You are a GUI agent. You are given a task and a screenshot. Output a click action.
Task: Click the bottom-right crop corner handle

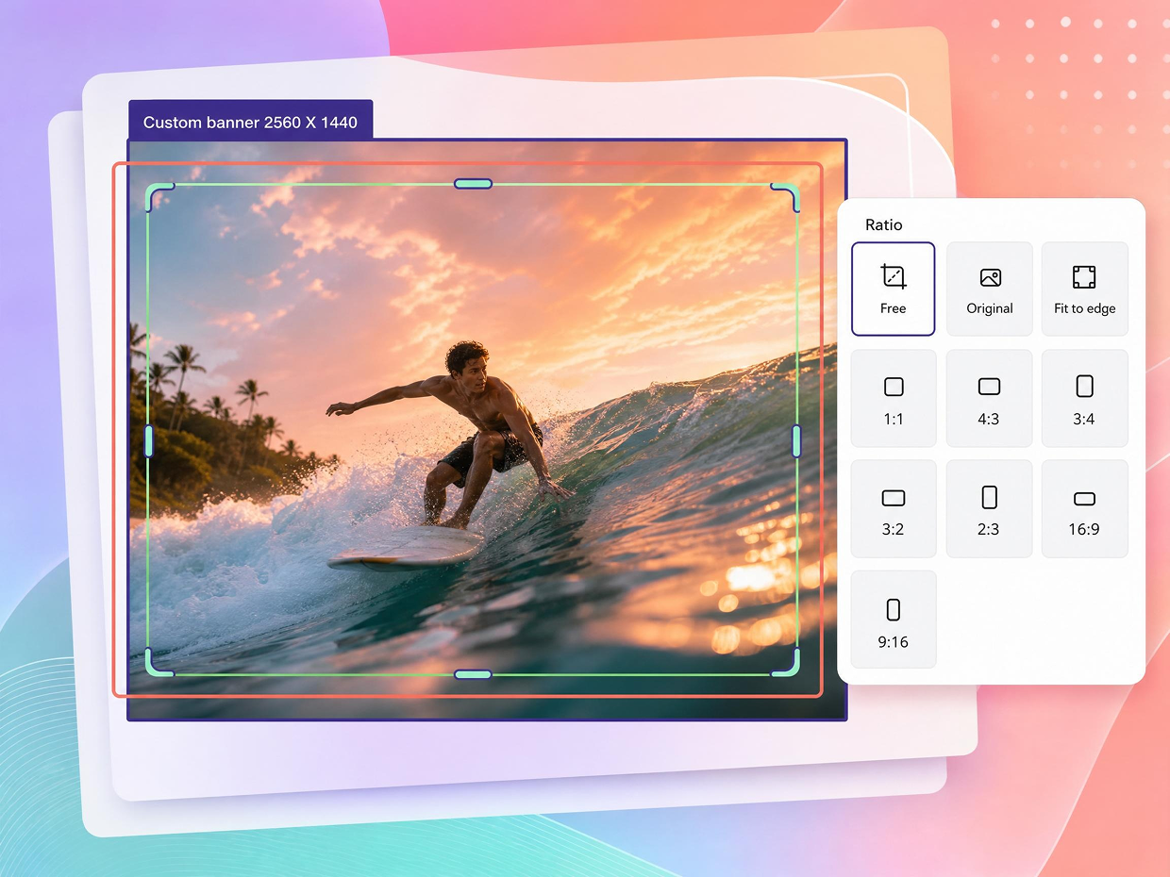click(x=787, y=663)
